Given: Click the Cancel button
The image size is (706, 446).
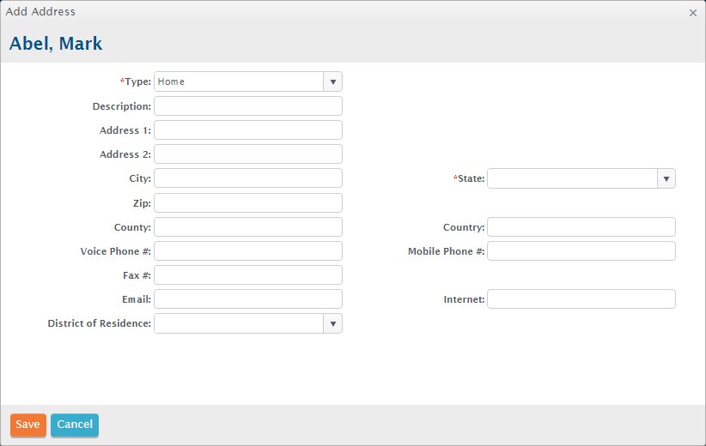Looking at the screenshot, I should coord(75,425).
